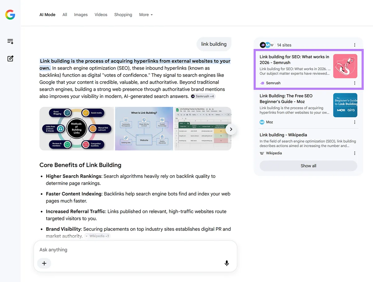Click the Moz source name label
The height and width of the screenshot is (282, 373).
[269, 122]
